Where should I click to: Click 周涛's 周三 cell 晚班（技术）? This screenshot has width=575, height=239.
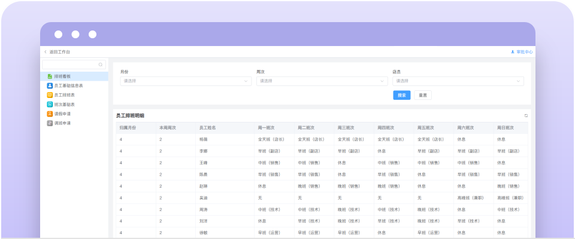pos(349,210)
